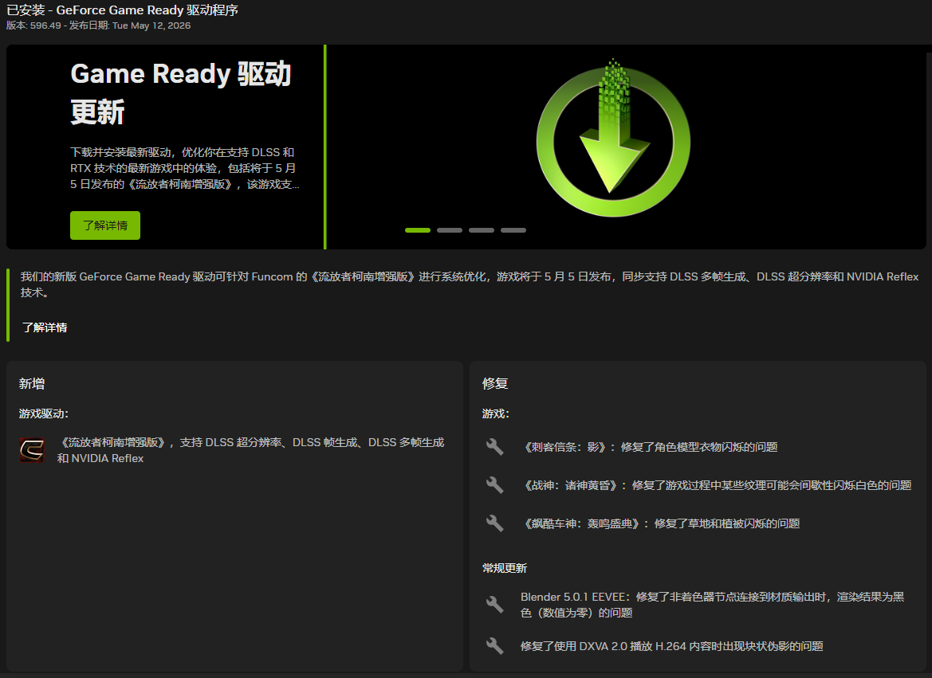Click the 游戏: subheading under 修复

[496, 413]
